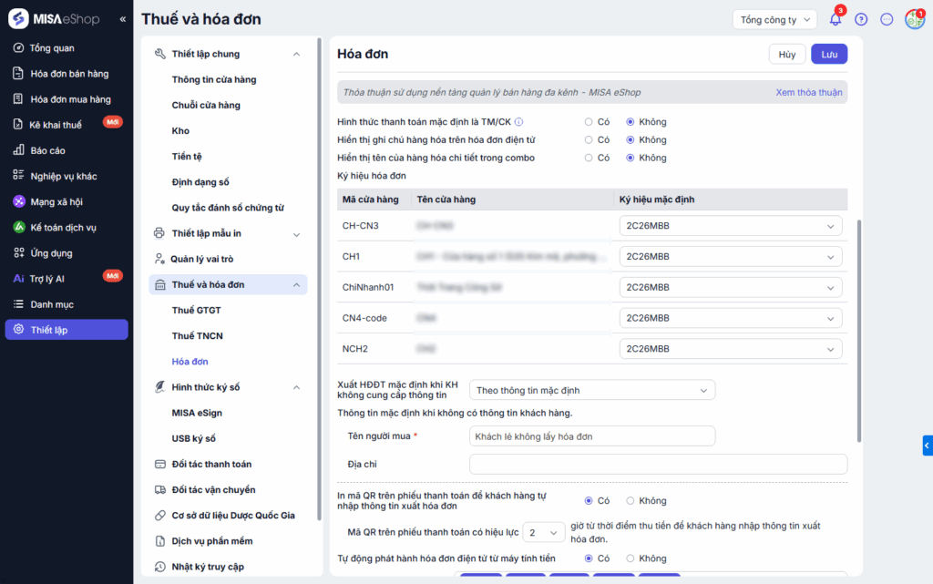Expand the blue side panel arrow tab

[927, 445]
